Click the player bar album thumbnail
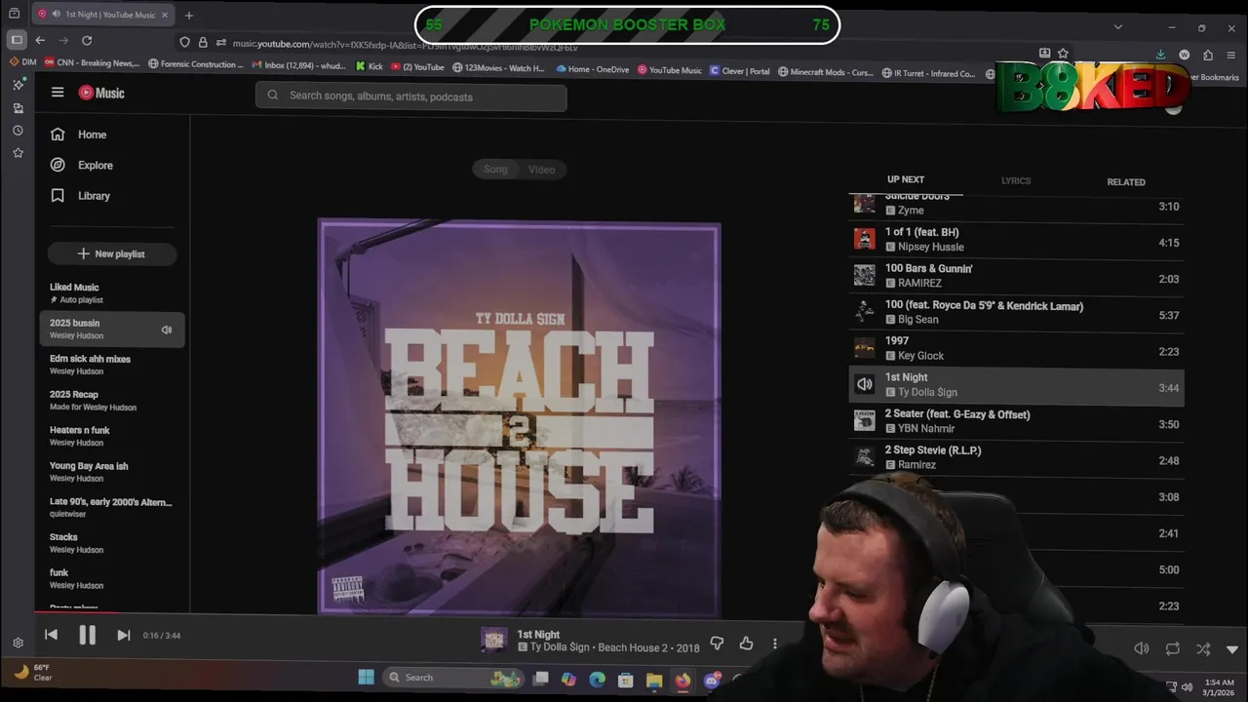This screenshot has width=1248, height=702. (x=494, y=640)
